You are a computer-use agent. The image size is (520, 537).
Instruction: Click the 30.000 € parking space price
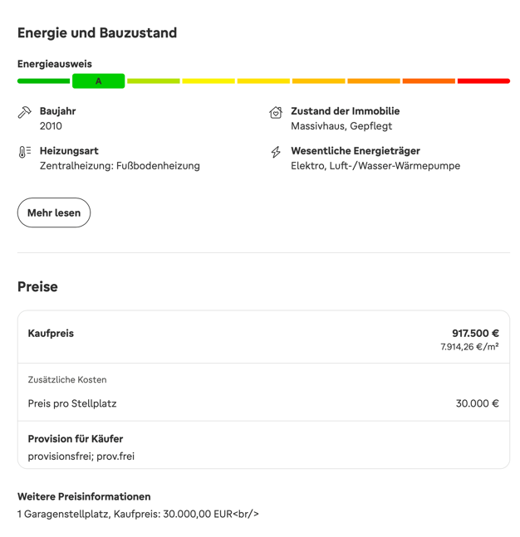coord(477,403)
